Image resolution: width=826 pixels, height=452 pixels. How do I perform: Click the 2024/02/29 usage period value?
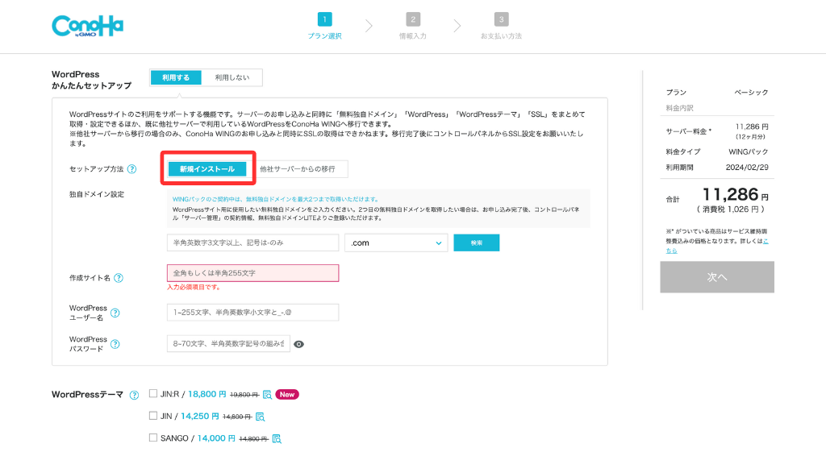(747, 168)
